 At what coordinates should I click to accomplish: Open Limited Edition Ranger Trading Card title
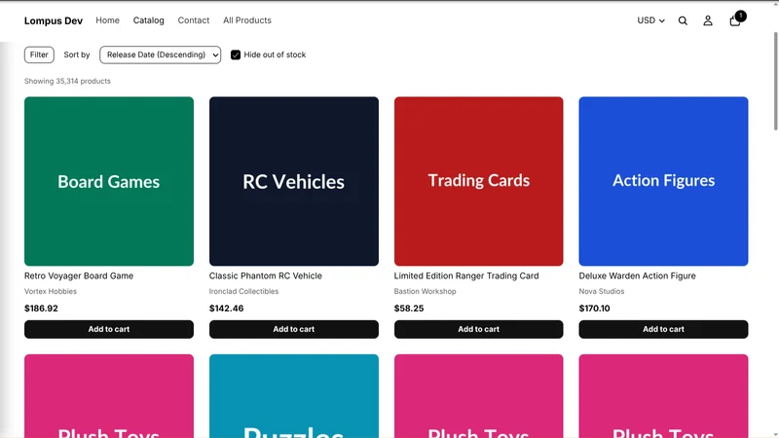pos(466,275)
